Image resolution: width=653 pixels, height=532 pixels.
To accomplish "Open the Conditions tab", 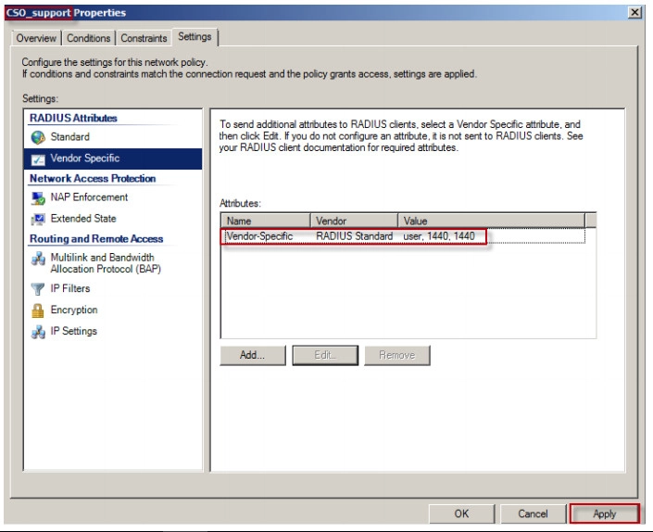I will click(89, 38).
